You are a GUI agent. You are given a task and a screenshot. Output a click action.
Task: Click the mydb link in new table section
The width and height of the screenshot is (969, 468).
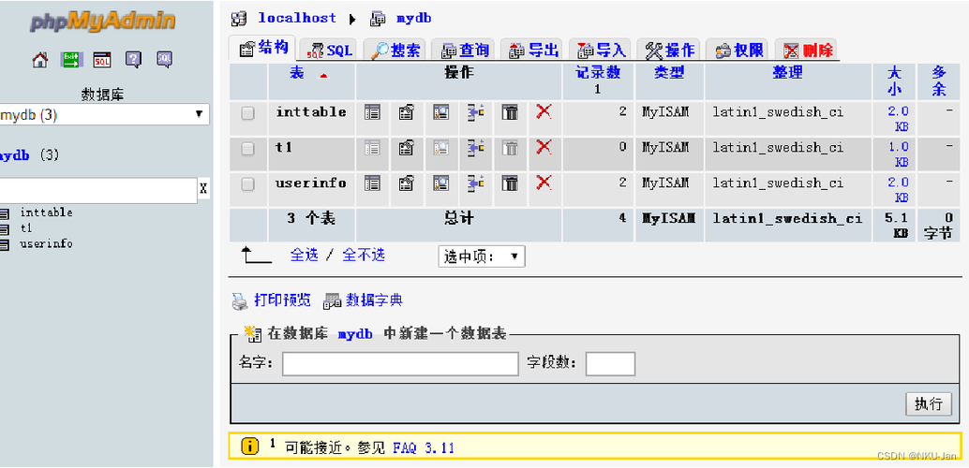[x=355, y=334]
